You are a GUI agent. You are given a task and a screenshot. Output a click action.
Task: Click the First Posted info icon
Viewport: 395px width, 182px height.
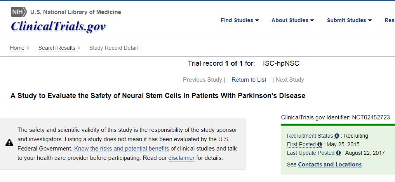(x=320, y=144)
